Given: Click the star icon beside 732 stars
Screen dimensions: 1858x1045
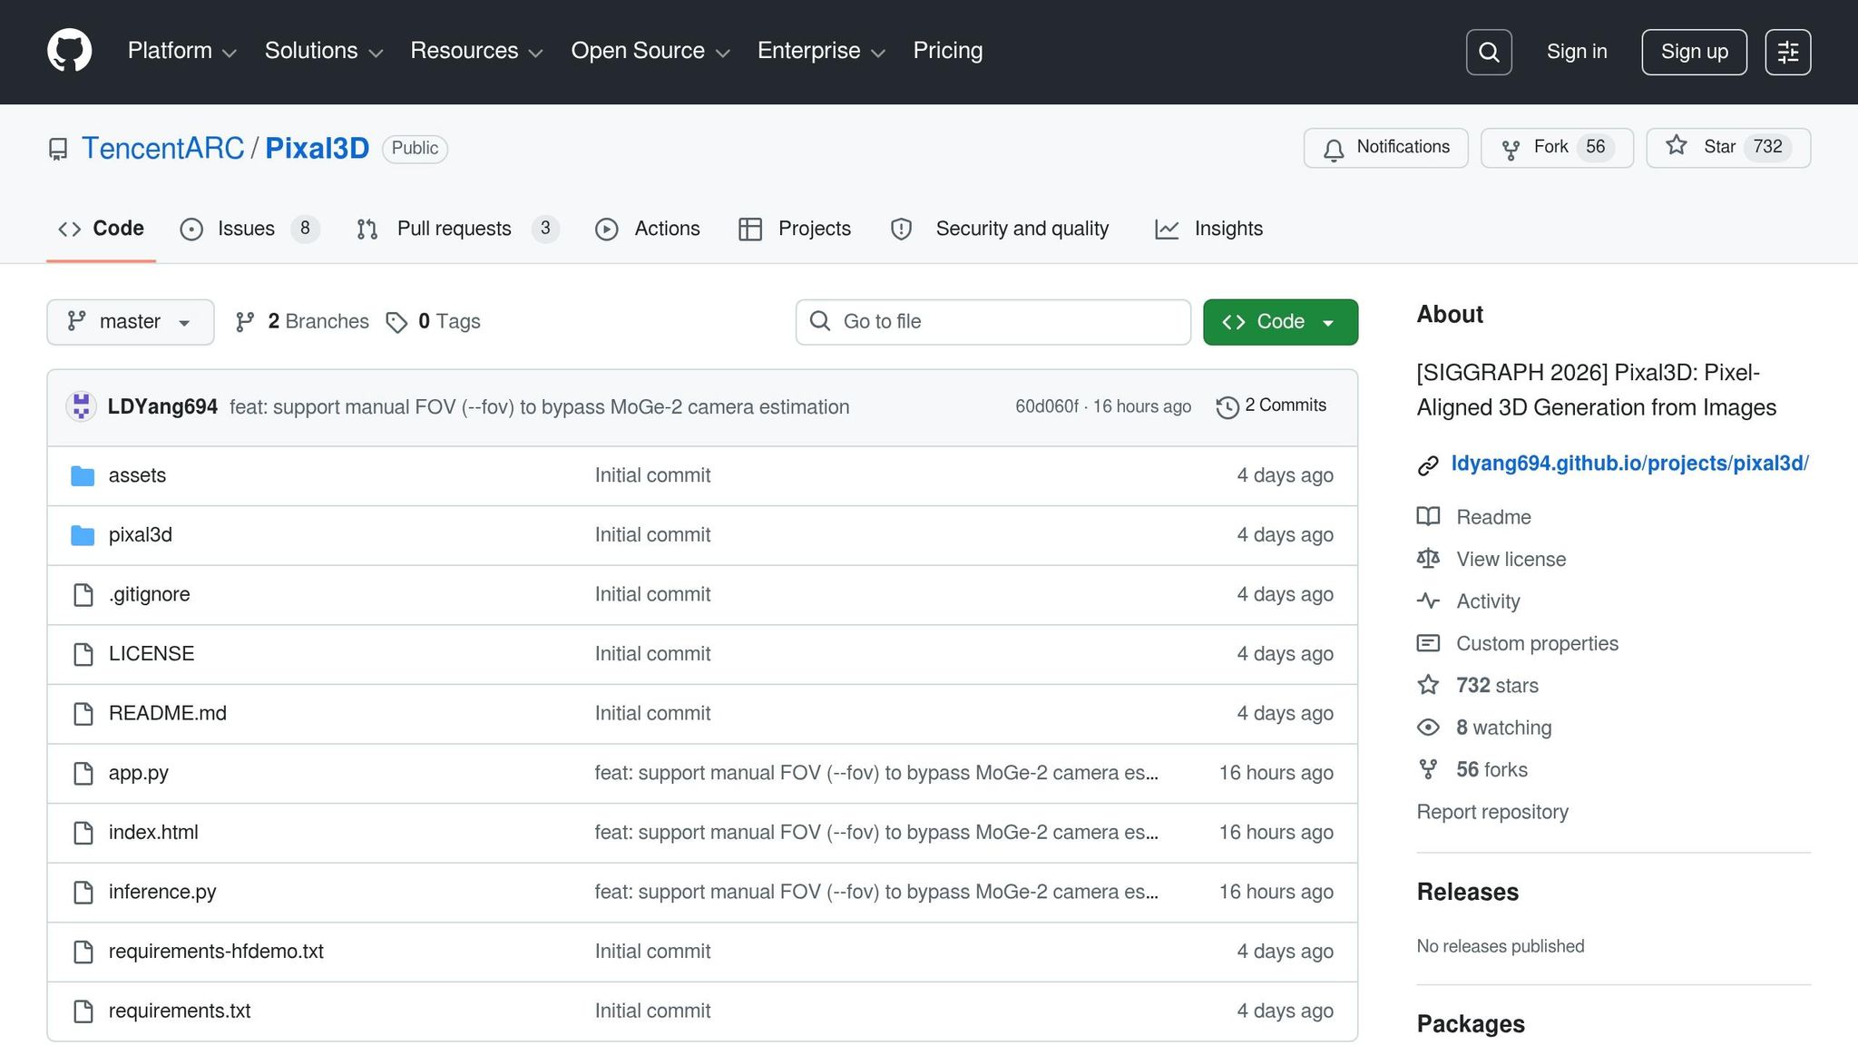Looking at the screenshot, I should [x=1428, y=685].
